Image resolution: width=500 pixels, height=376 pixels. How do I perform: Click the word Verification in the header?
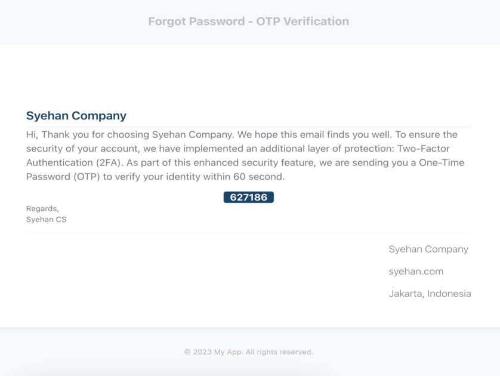click(316, 21)
